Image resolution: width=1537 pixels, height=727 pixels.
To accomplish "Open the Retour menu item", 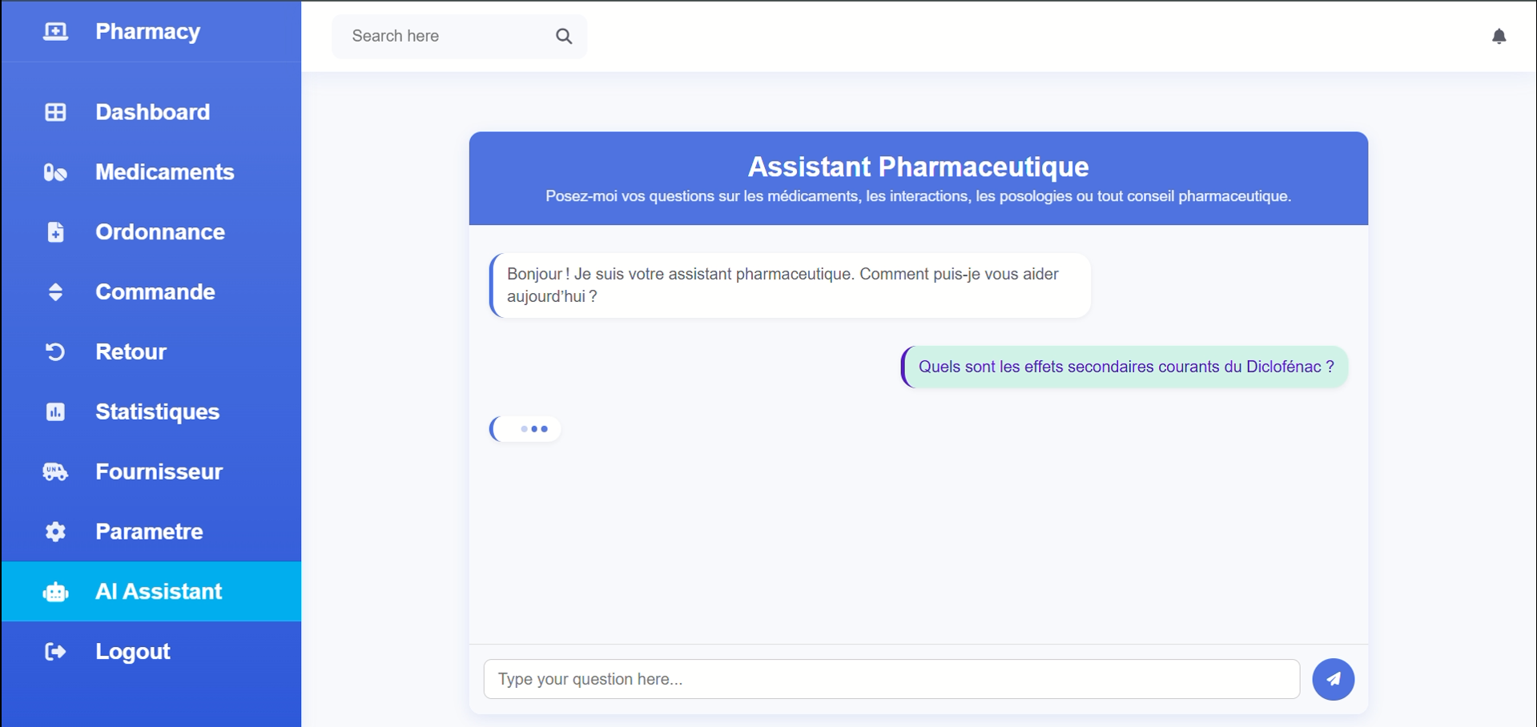I will (131, 351).
